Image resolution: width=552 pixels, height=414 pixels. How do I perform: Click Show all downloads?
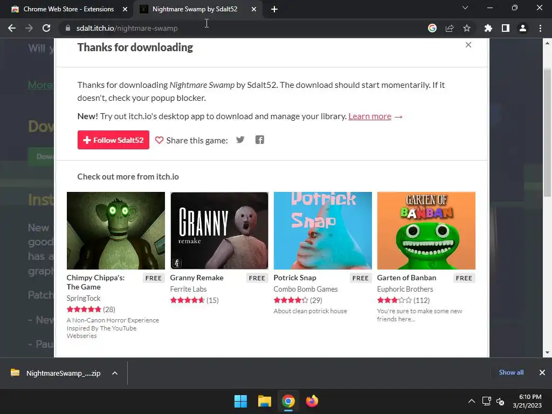coord(511,372)
